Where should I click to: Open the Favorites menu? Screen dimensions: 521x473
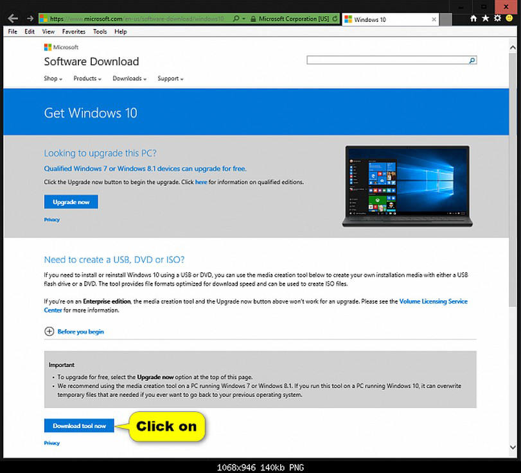coord(73,31)
